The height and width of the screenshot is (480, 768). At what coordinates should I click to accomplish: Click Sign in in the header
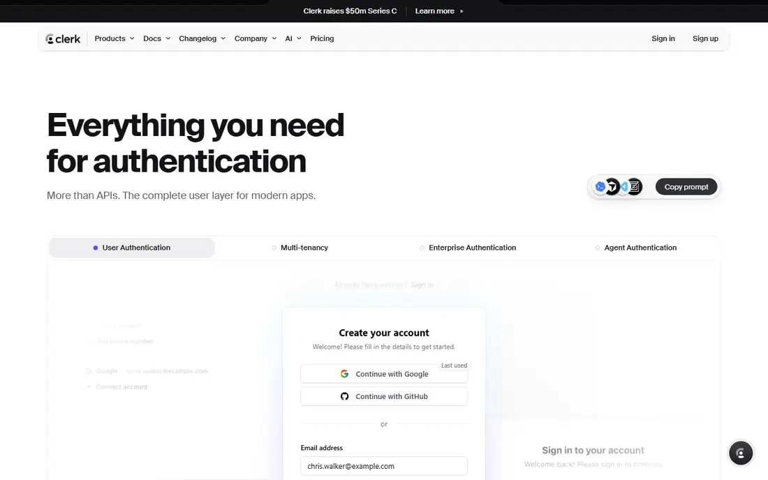[x=663, y=38]
